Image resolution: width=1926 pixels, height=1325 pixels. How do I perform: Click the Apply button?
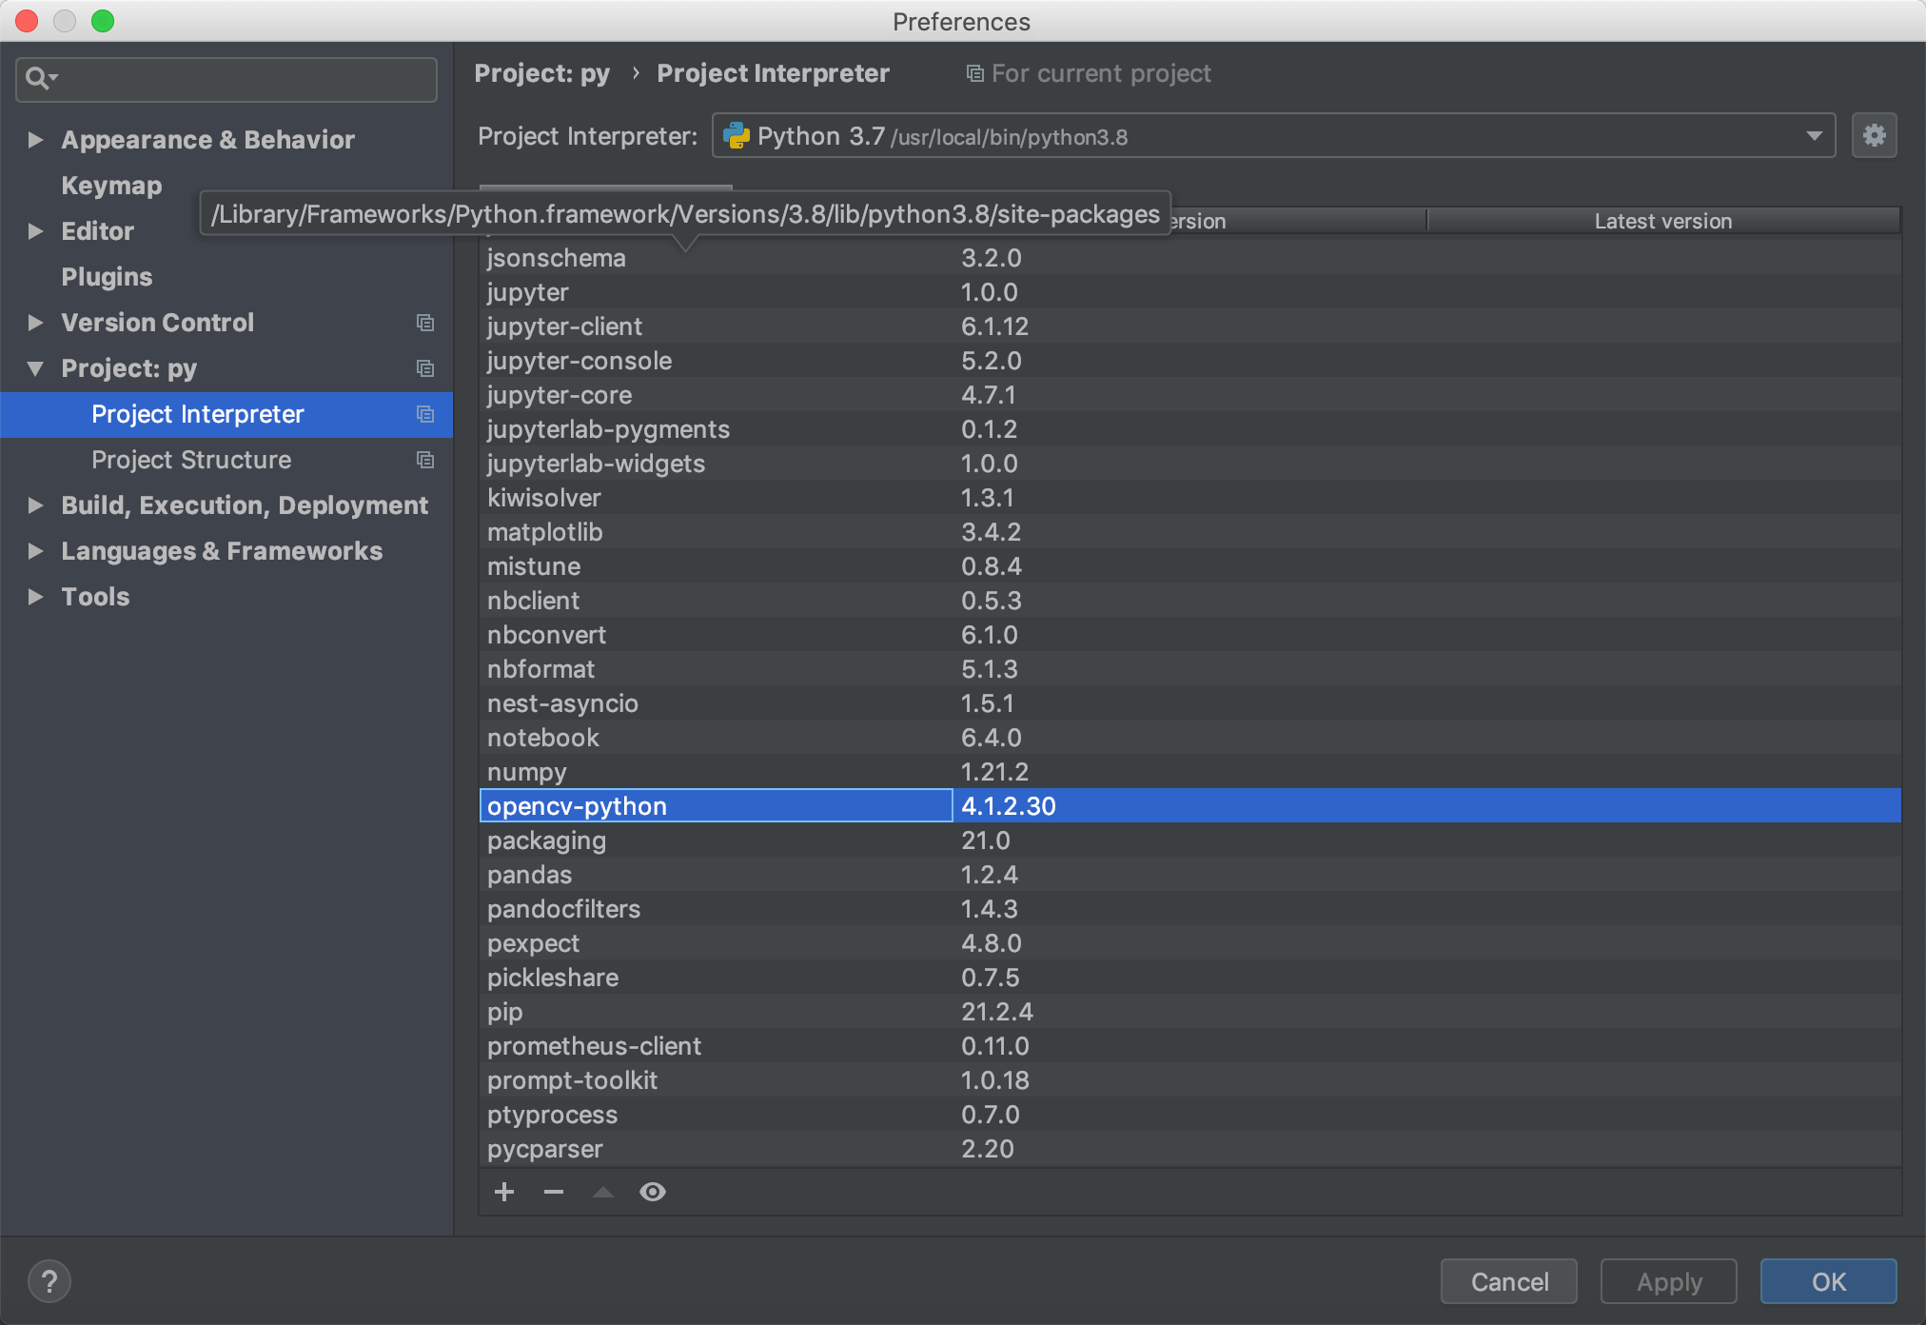coord(1669,1281)
